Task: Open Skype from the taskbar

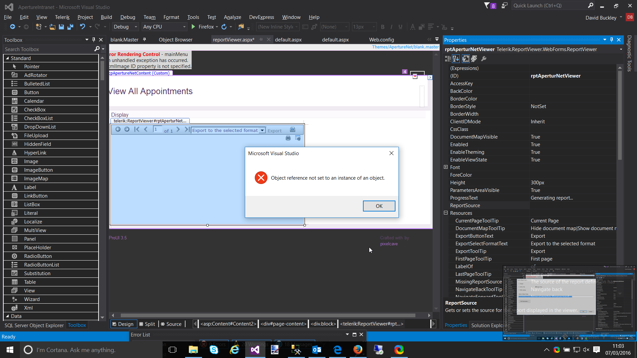Action: click(x=214, y=350)
